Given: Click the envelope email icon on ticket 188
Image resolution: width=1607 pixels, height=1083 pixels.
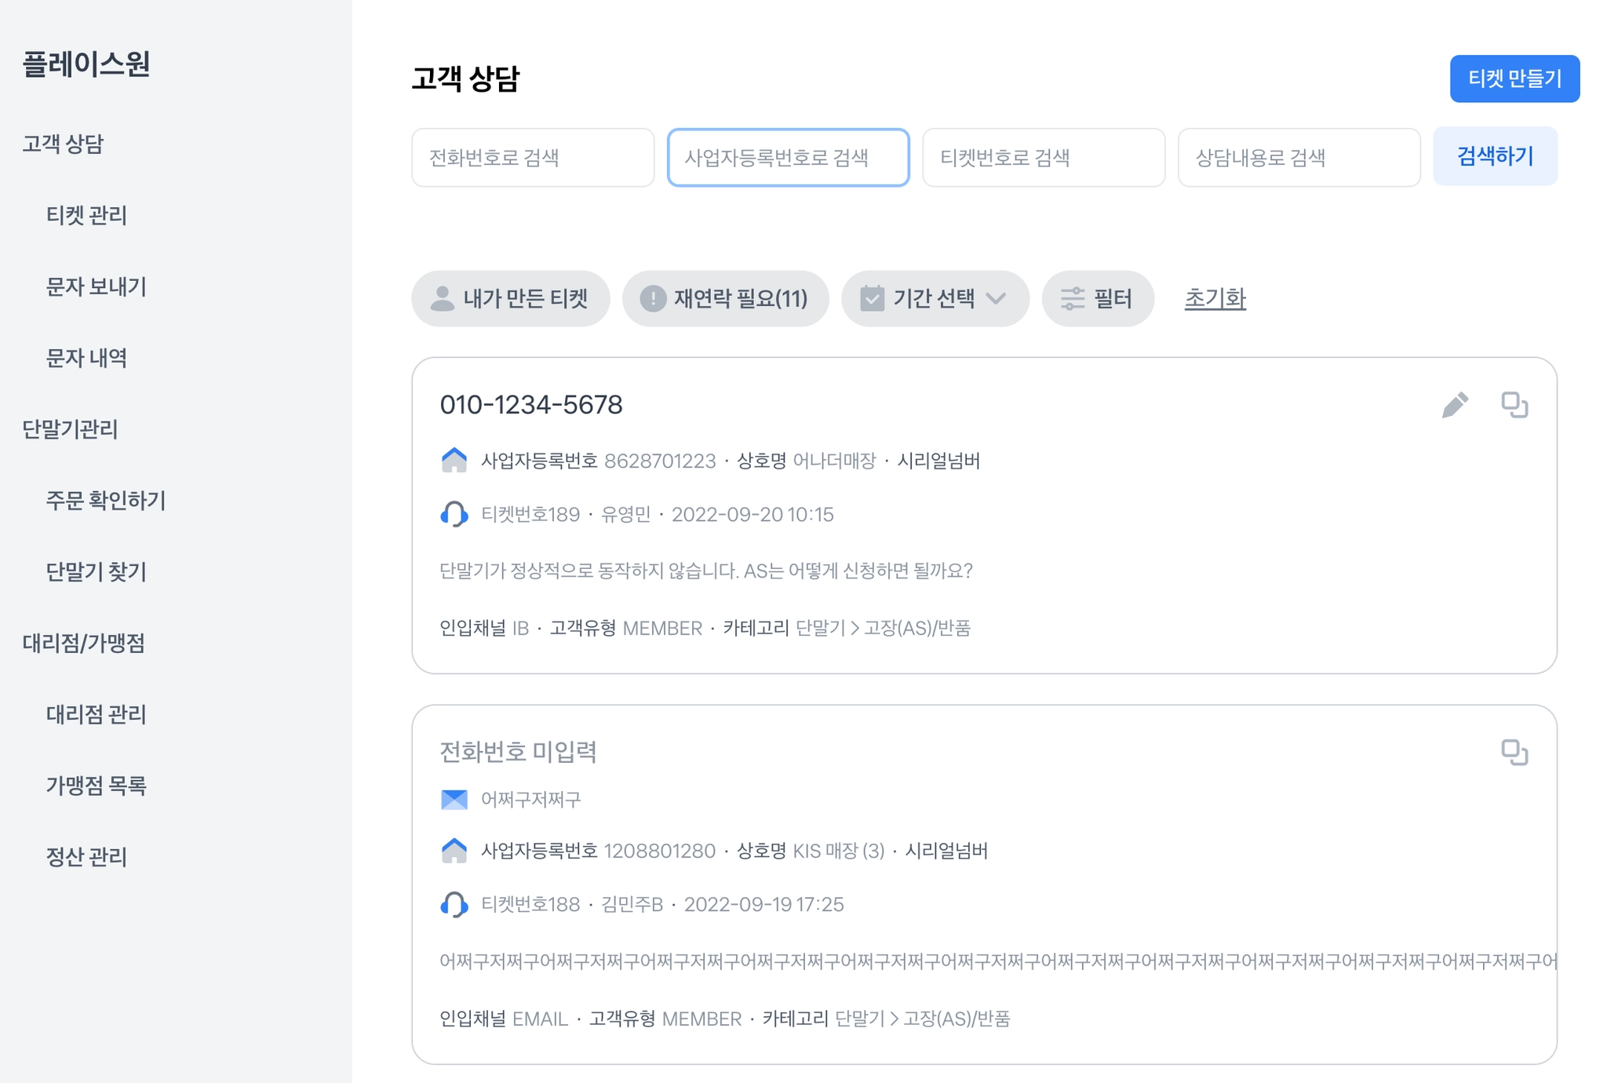Looking at the screenshot, I should [x=454, y=800].
